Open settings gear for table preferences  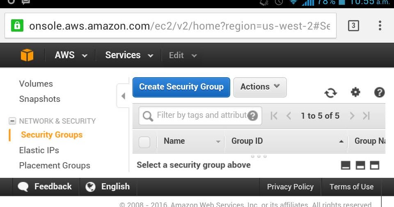[x=355, y=92]
